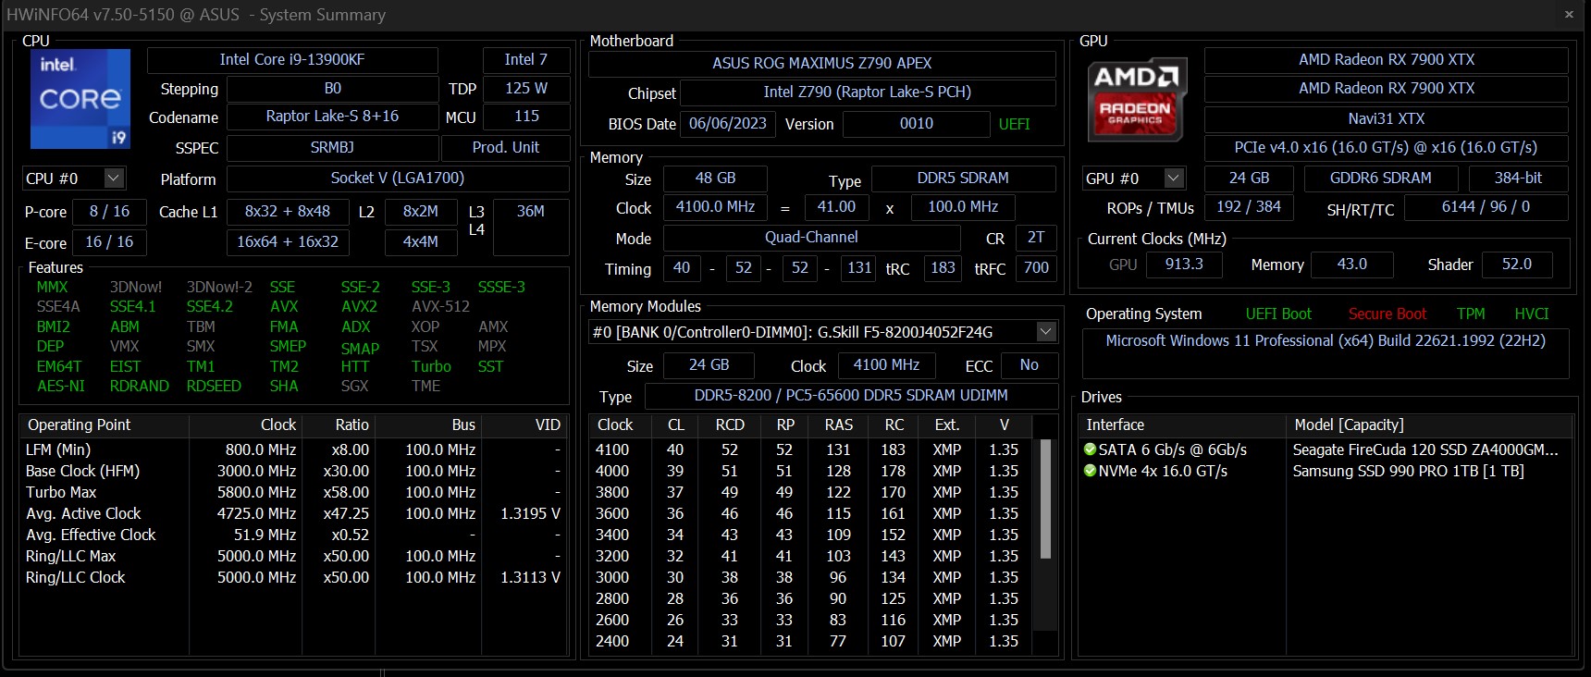This screenshot has width=1591, height=677.
Task: Click the Intel Z790 chipset field
Action: [x=867, y=92]
